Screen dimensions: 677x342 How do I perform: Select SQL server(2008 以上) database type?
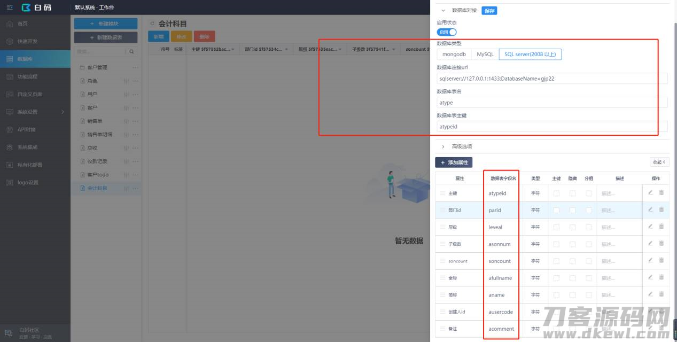pyautogui.click(x=530, y=55)
